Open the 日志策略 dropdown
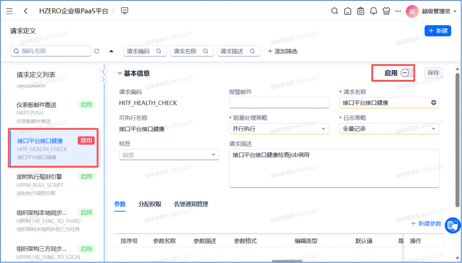This screenshot has height=263, width=462. coord(389,129)
